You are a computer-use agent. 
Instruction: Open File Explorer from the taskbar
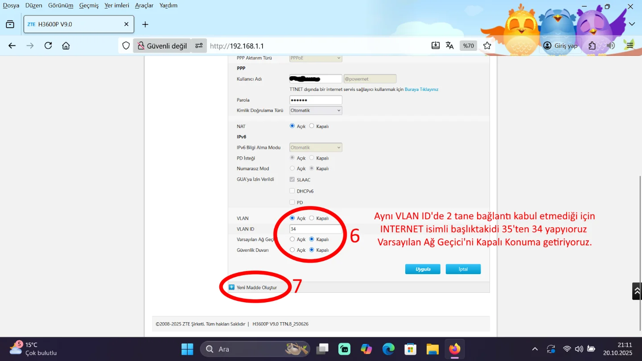coord(432,349)
